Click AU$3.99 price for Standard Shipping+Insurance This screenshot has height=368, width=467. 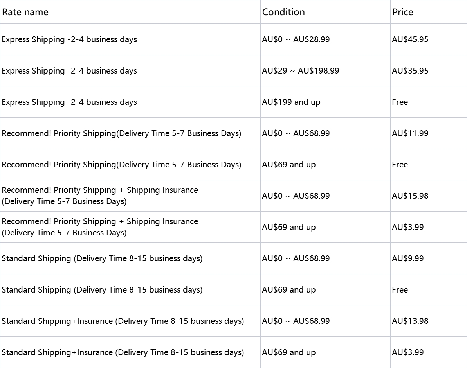407,352
